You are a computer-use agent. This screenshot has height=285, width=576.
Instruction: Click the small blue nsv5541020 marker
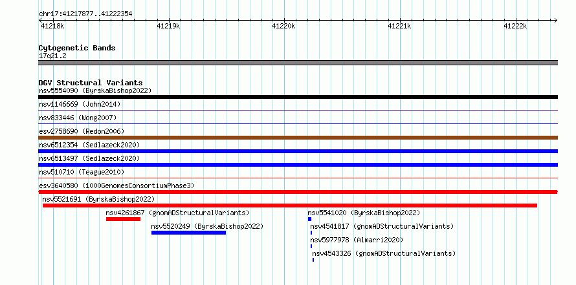click(x=309, y=219)
